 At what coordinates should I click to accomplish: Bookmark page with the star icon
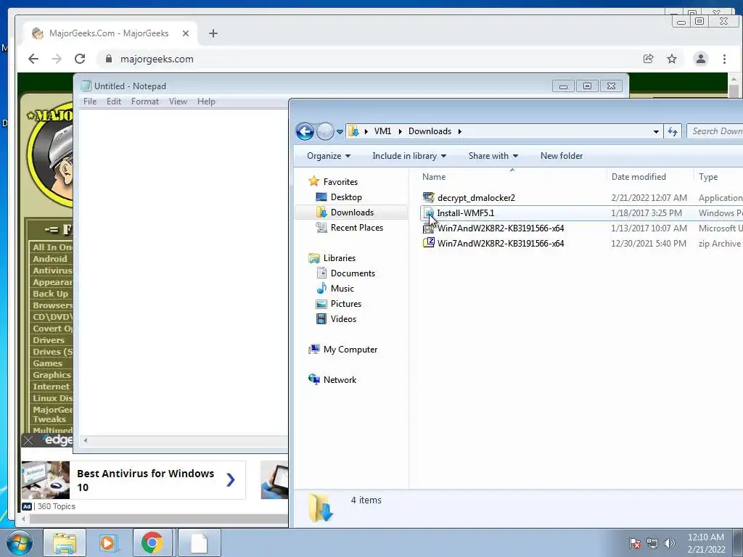(672, 59)
